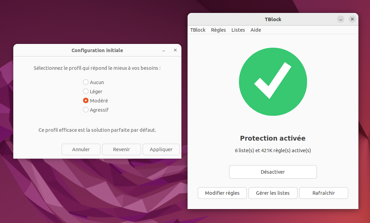Minimize the TBlock main window
This screenshot has width=370, height=223.
pyautogui.click(x=341, y=19)
